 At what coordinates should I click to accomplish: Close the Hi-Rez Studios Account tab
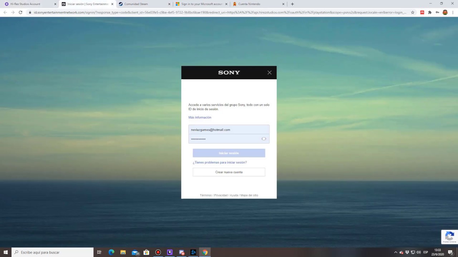point(55,4)
